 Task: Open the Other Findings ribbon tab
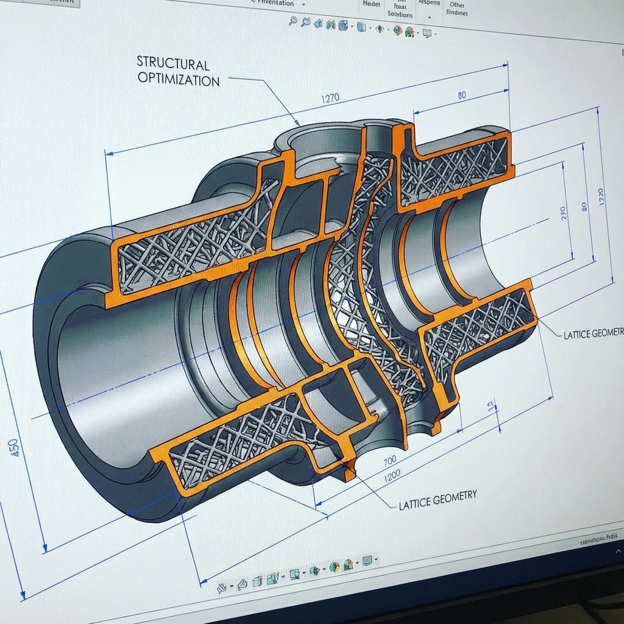point(456,7)
